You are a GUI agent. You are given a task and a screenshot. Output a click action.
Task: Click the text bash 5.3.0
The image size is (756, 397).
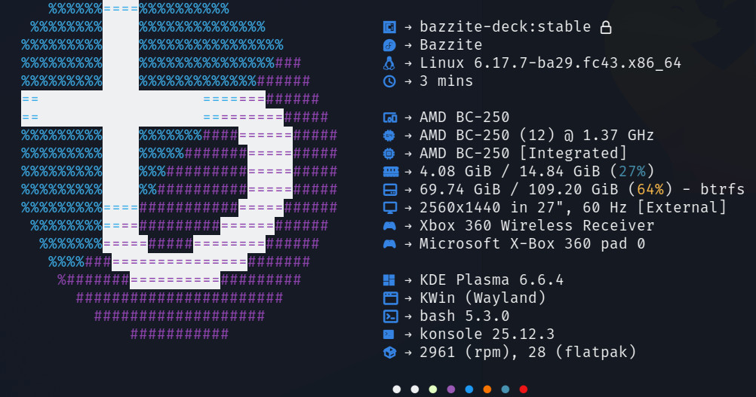(464, 316)
